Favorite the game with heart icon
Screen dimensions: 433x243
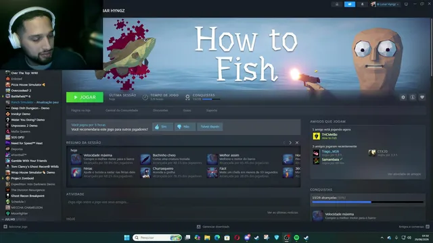(x=422, y=97)
